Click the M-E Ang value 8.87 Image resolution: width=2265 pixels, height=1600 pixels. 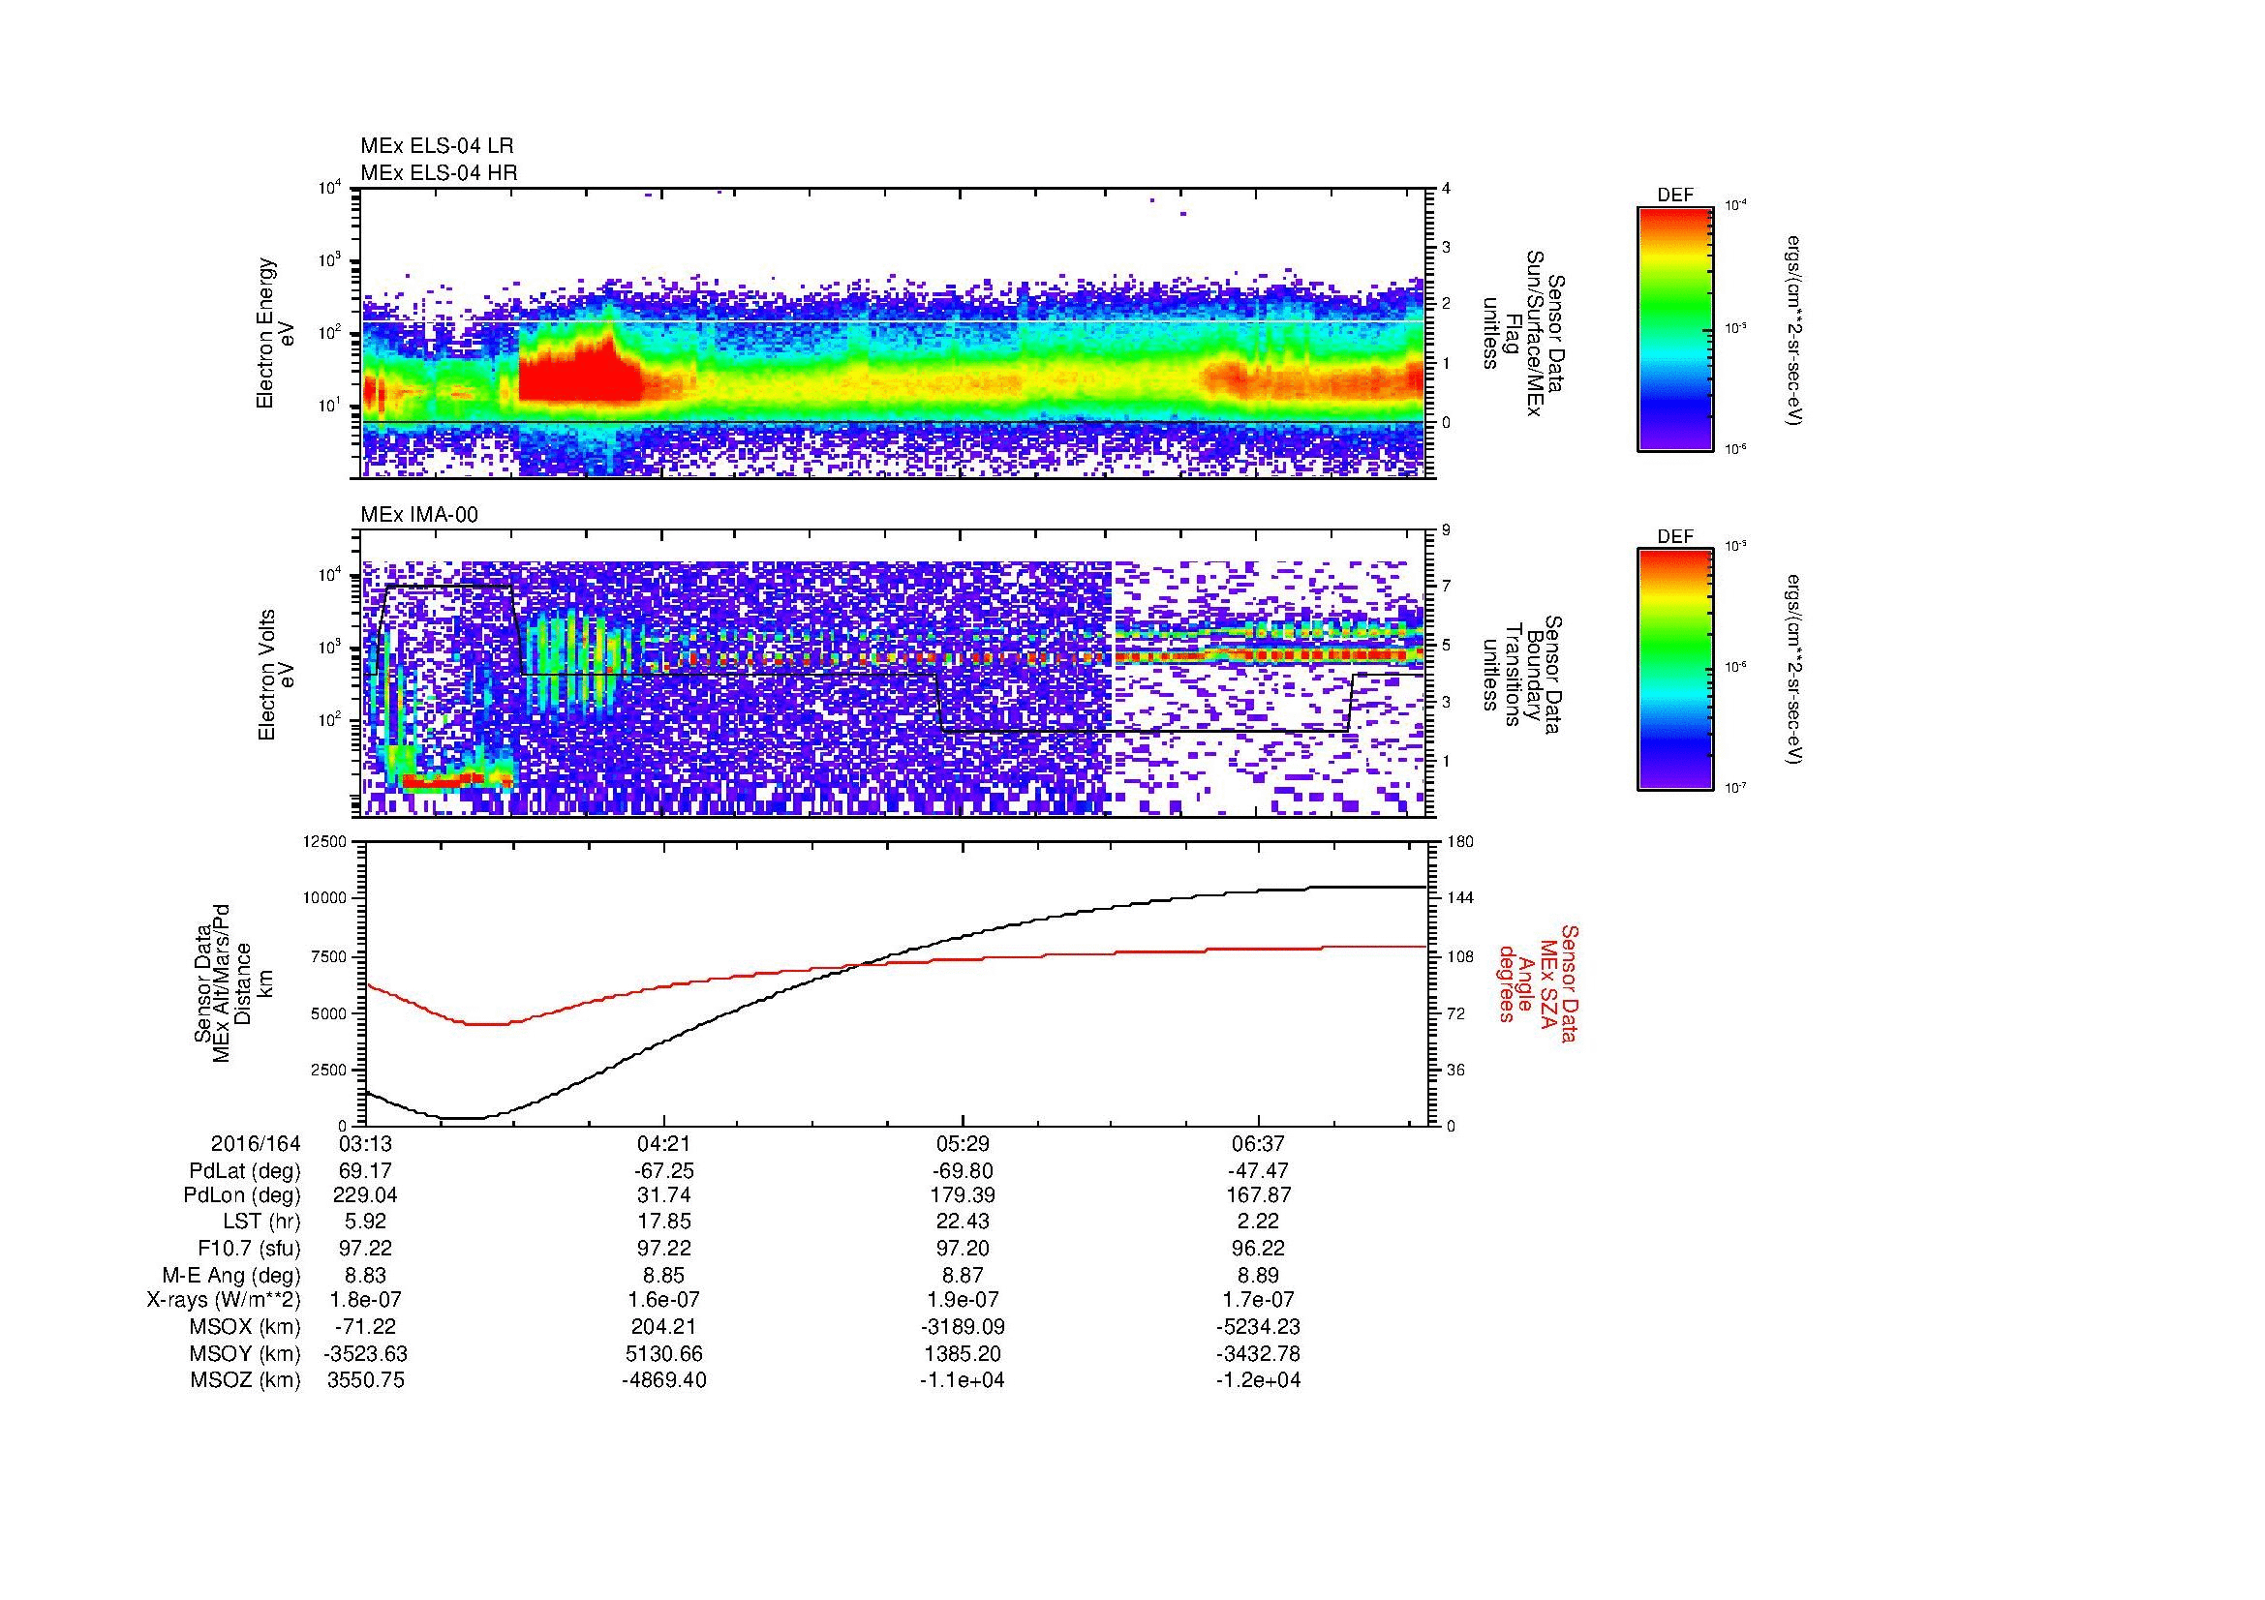point(962,1275)
